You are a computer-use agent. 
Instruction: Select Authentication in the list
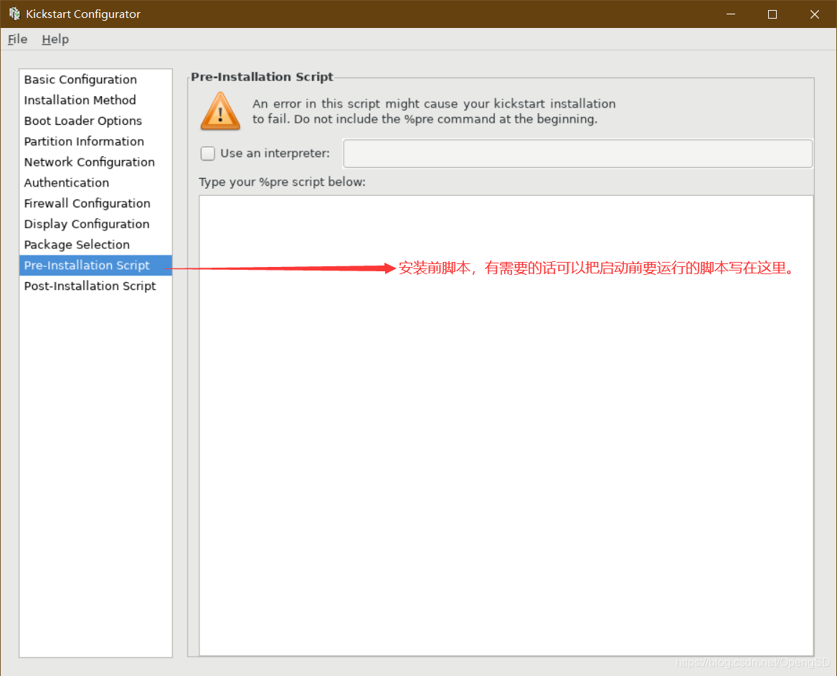click(x=95, y=182)
